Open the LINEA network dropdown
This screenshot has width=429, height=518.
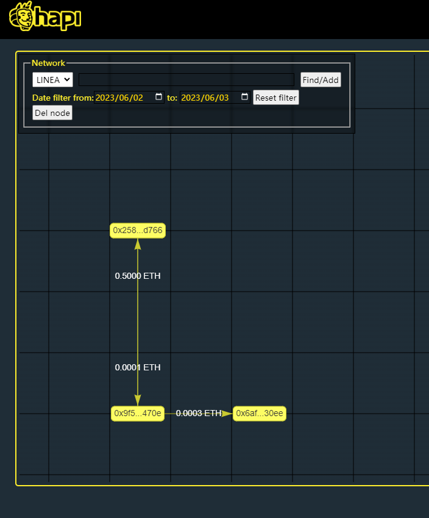tap(52, 80)
